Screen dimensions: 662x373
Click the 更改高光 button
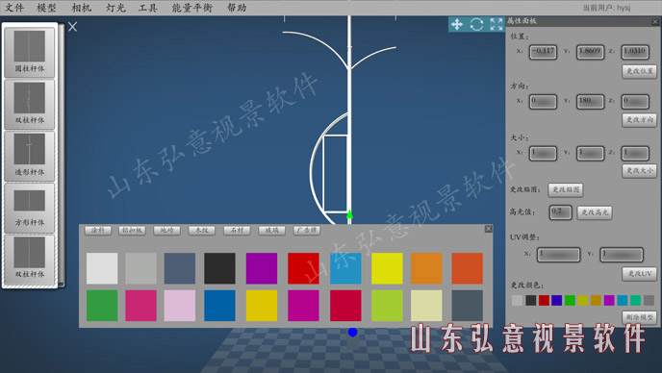click(x=595, y=212)
